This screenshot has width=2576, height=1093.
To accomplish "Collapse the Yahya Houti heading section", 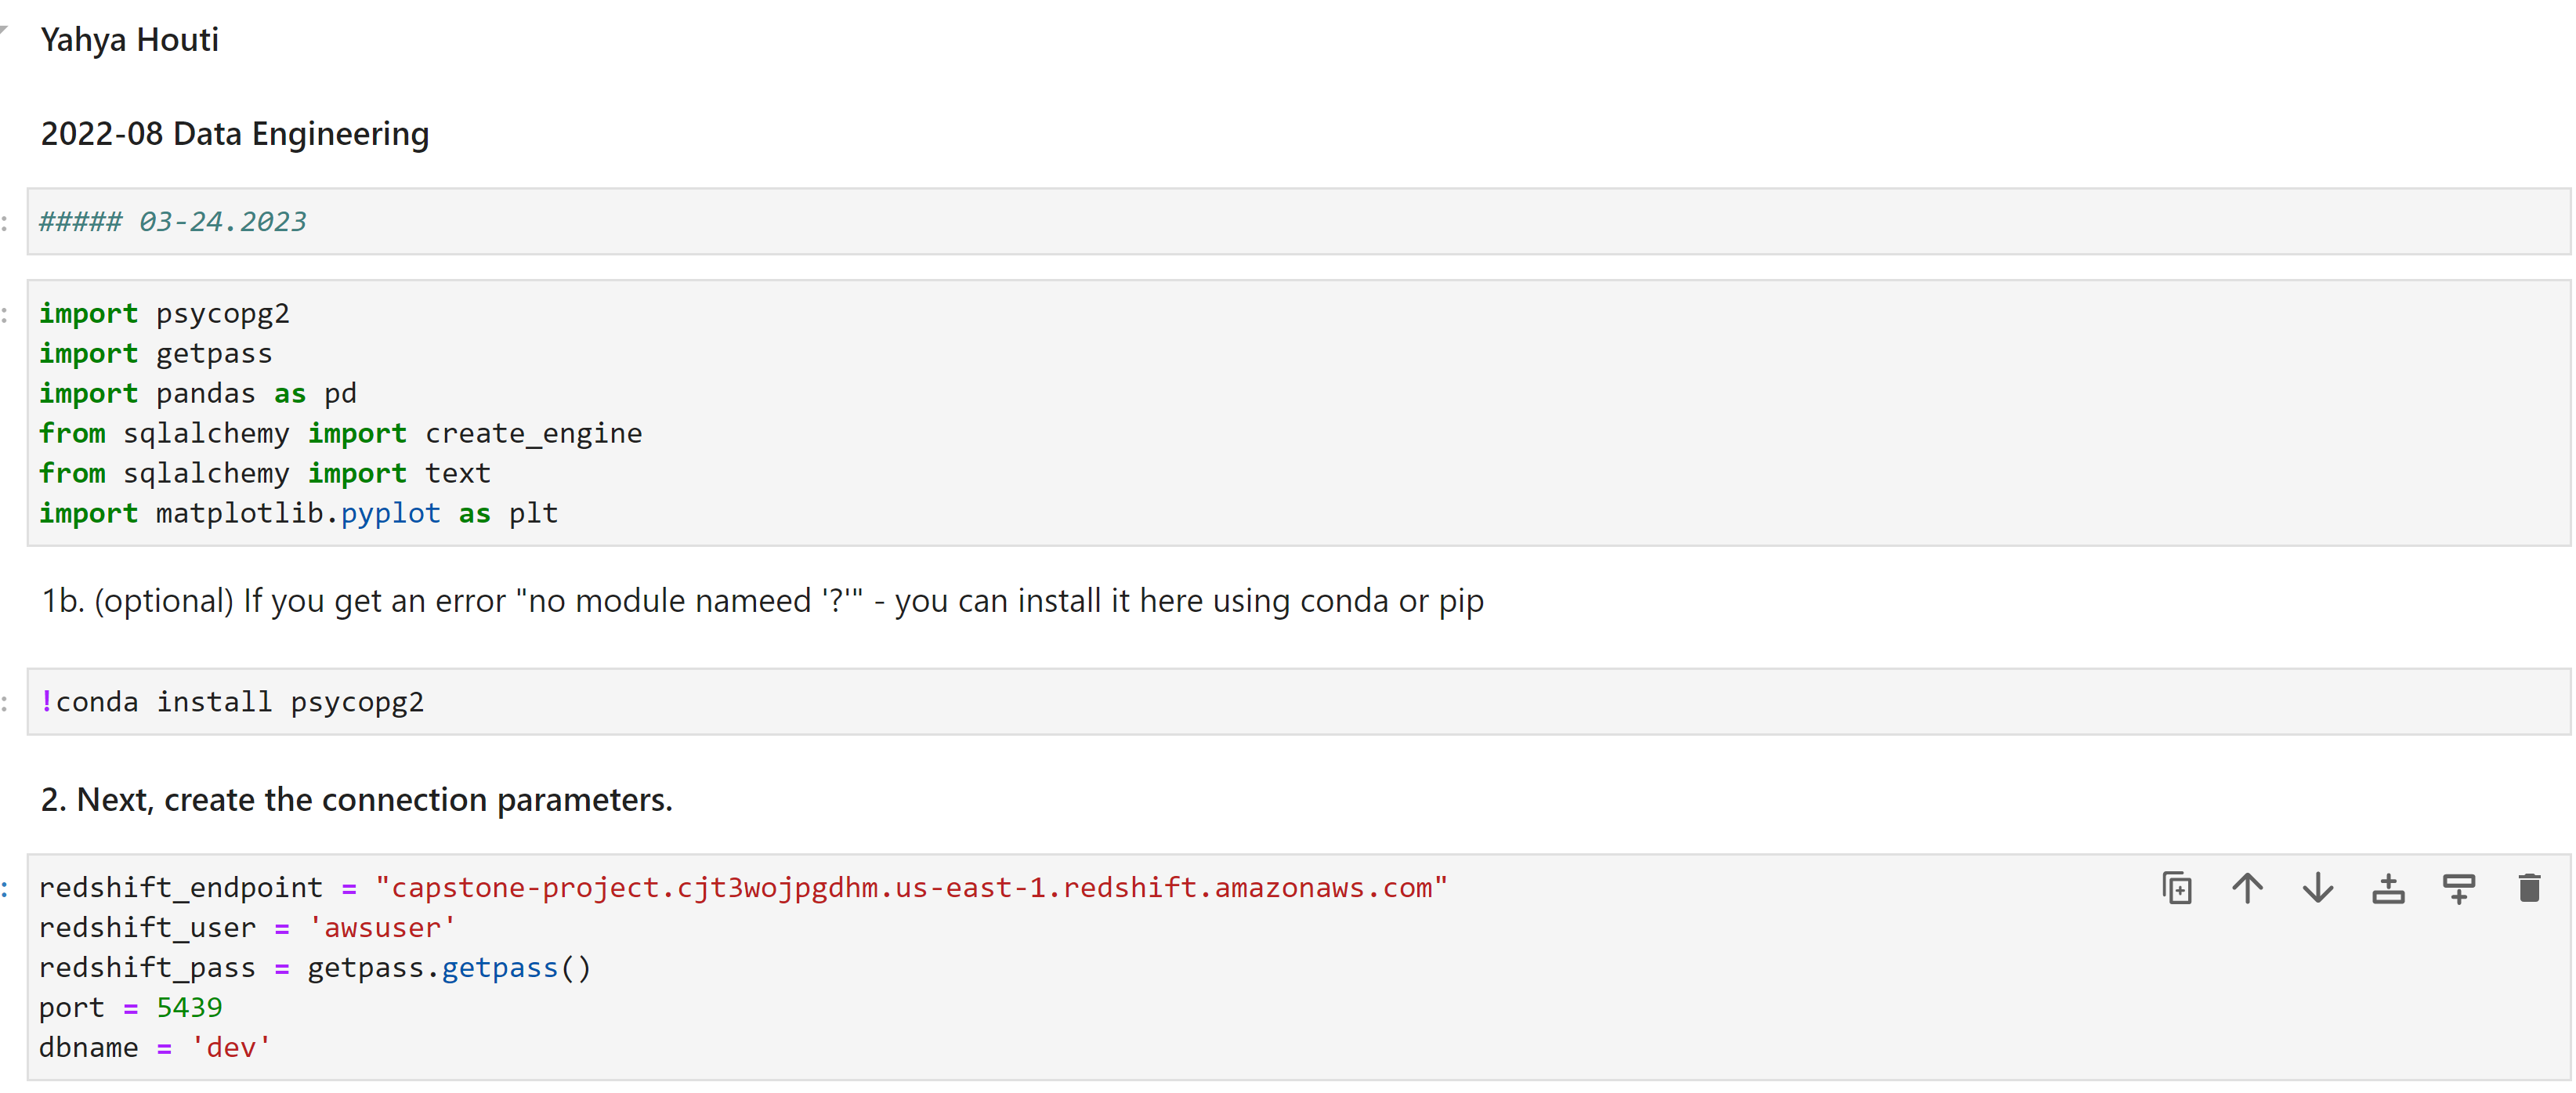I will pyautogui.click(x=5, y=30).
